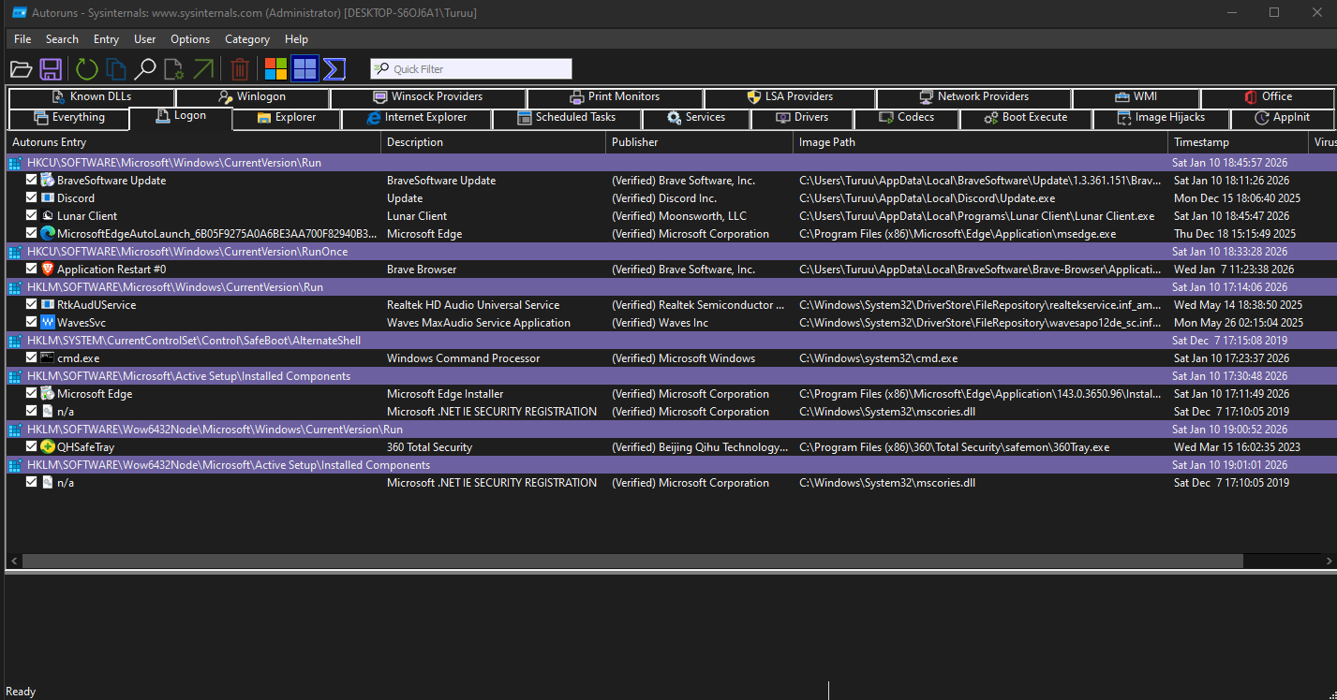The width and height of the screenshot is (1337, 700).
Task: Click the entry Properties toolbar icon
Action: 173,68
